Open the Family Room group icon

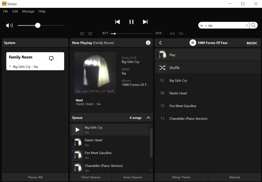tap(51, 58)
